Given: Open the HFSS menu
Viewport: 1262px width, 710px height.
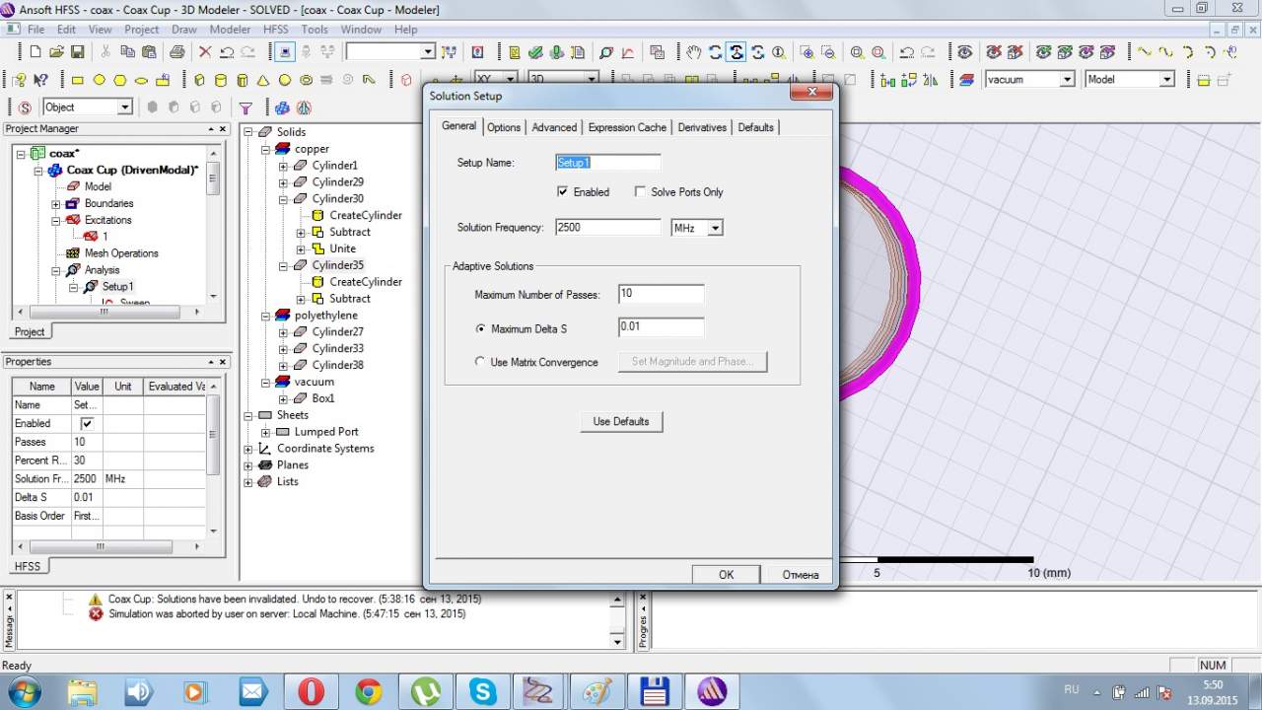Looking at the screenshot, I should (276, 30).
